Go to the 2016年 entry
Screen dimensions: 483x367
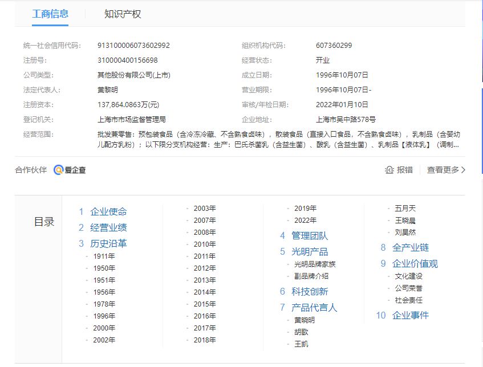(205, 316)
